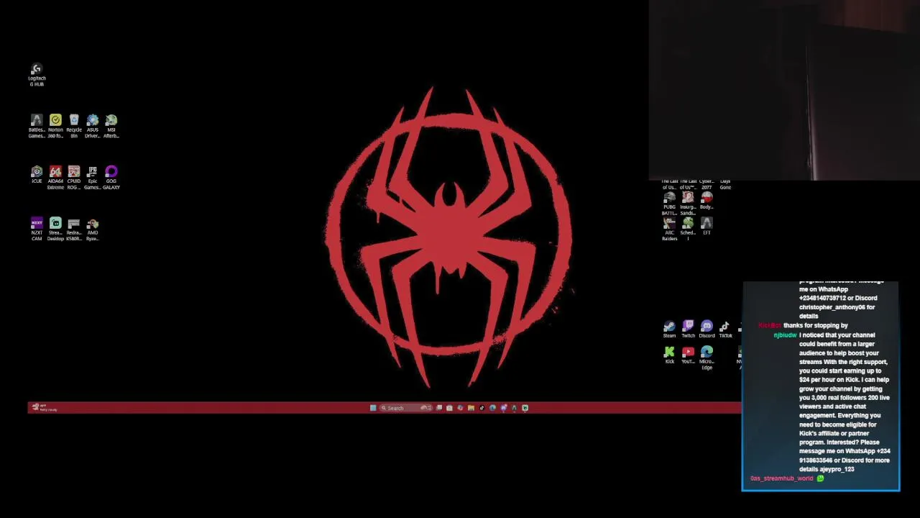Launch MSI Afterburner desktop icon
This screenshot has height=518, width=920.
click(111, 126)
